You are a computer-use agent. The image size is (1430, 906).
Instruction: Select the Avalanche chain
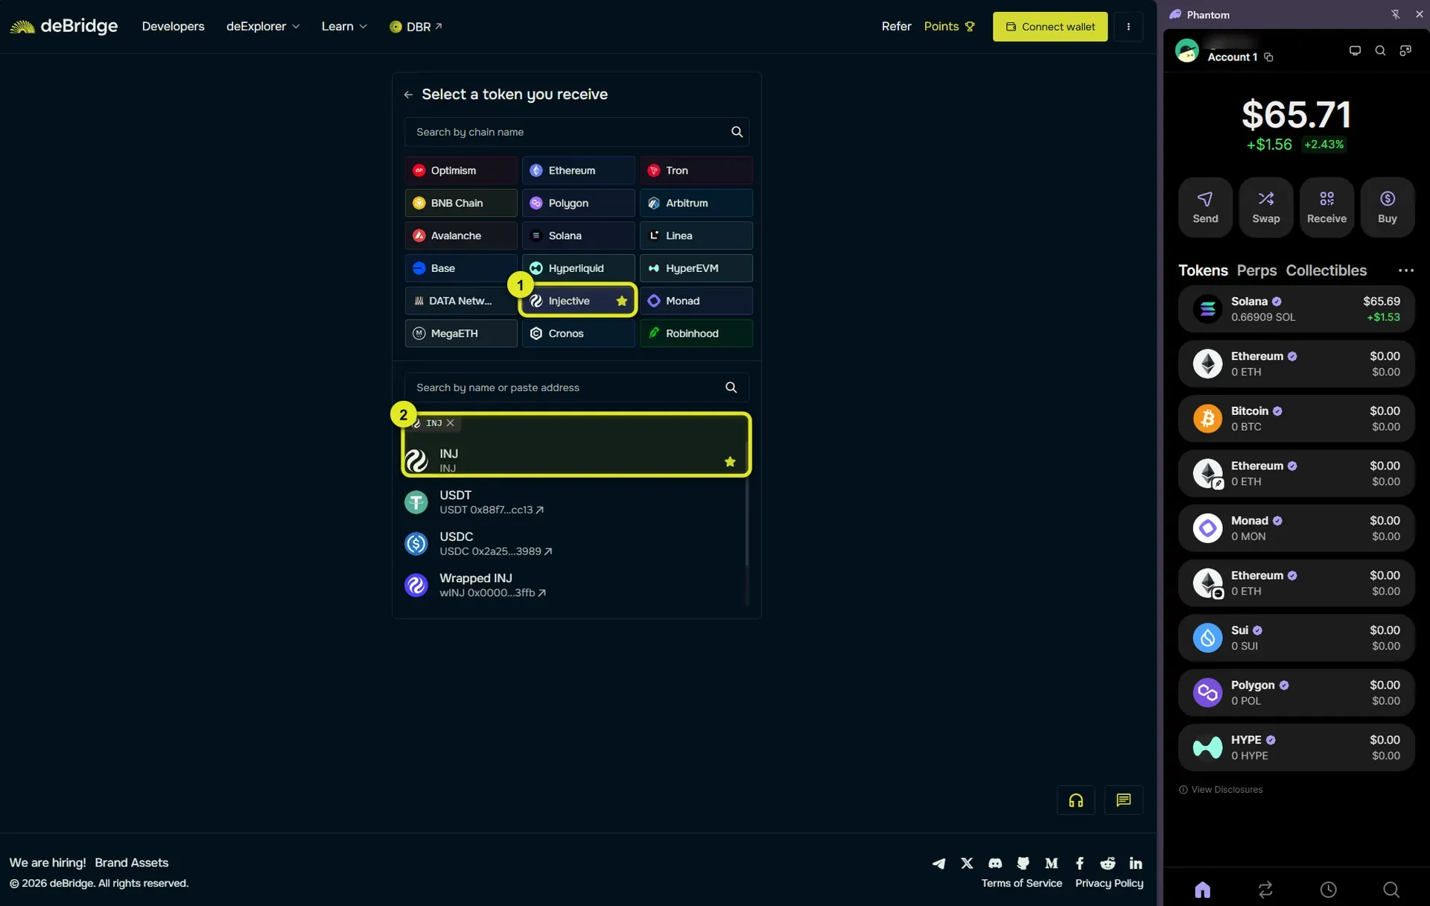pos(461,236)
